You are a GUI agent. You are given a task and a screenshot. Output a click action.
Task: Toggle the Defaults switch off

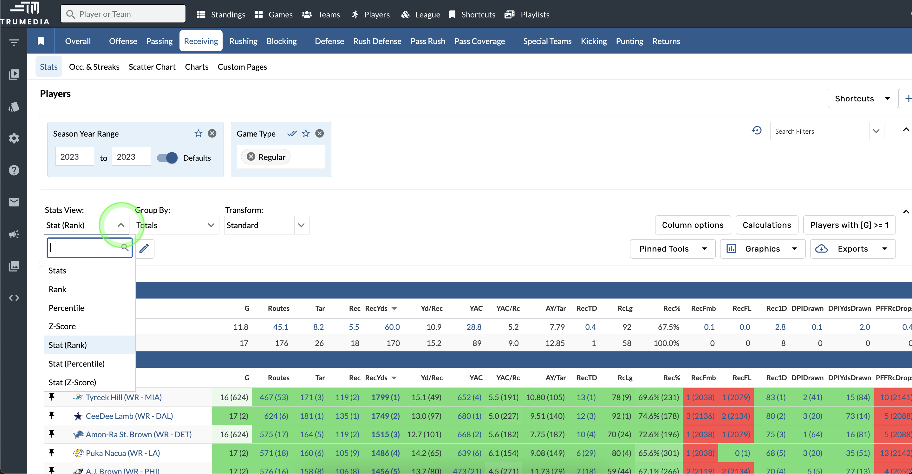[167, 158]
